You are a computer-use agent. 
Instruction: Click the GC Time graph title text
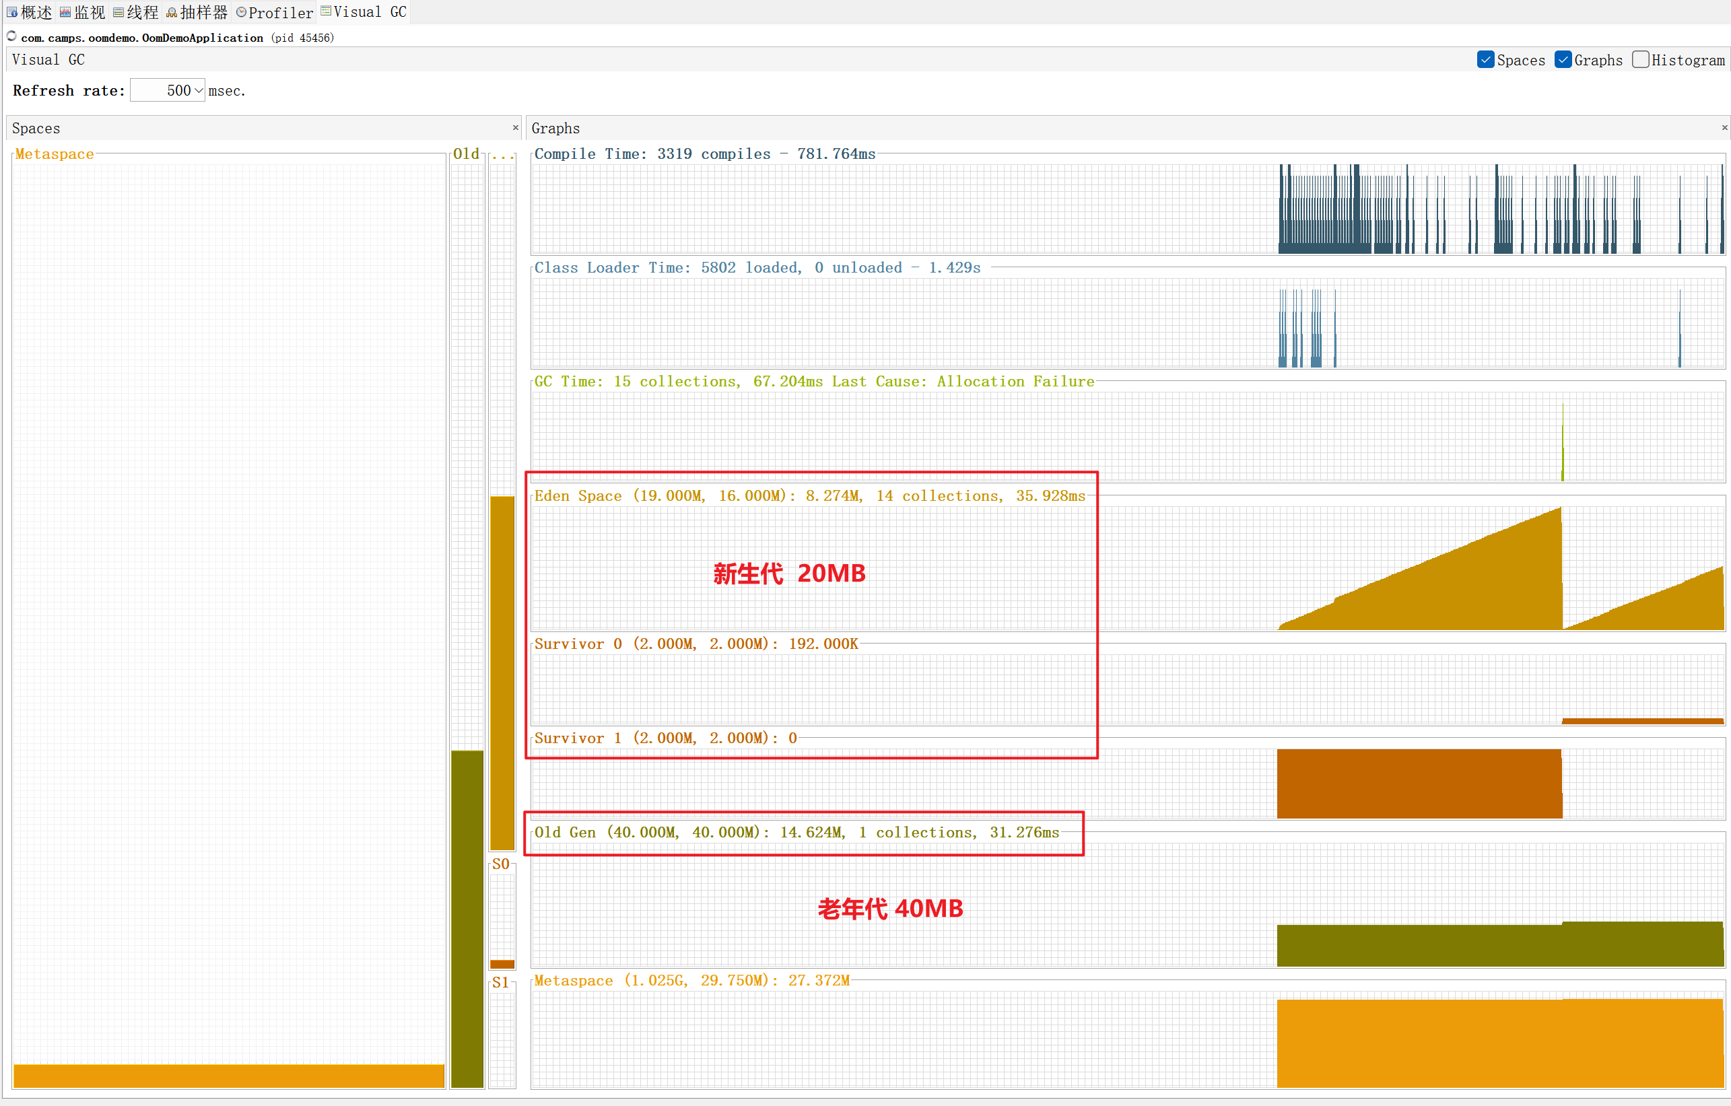[x=813, y=382]
